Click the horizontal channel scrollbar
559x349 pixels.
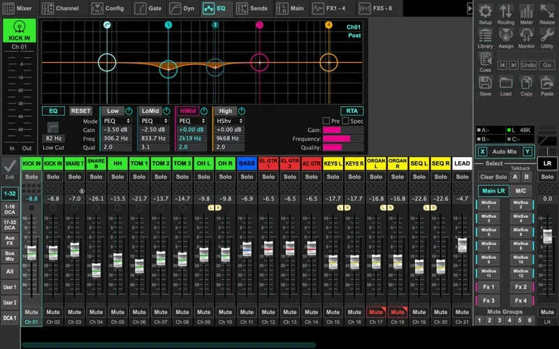click(x=168, y=345)
